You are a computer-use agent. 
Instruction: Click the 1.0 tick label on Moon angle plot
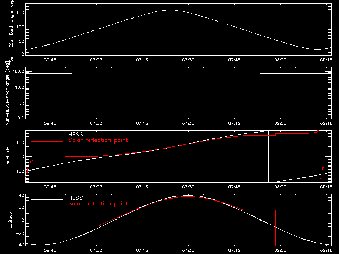pos(21,103)
